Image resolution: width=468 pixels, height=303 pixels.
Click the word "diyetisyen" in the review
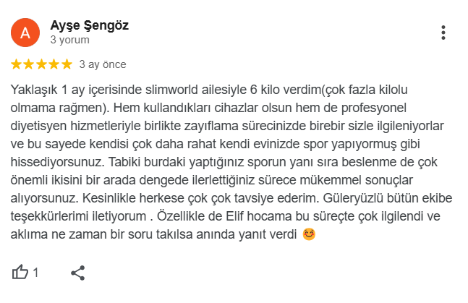(41, 126)
